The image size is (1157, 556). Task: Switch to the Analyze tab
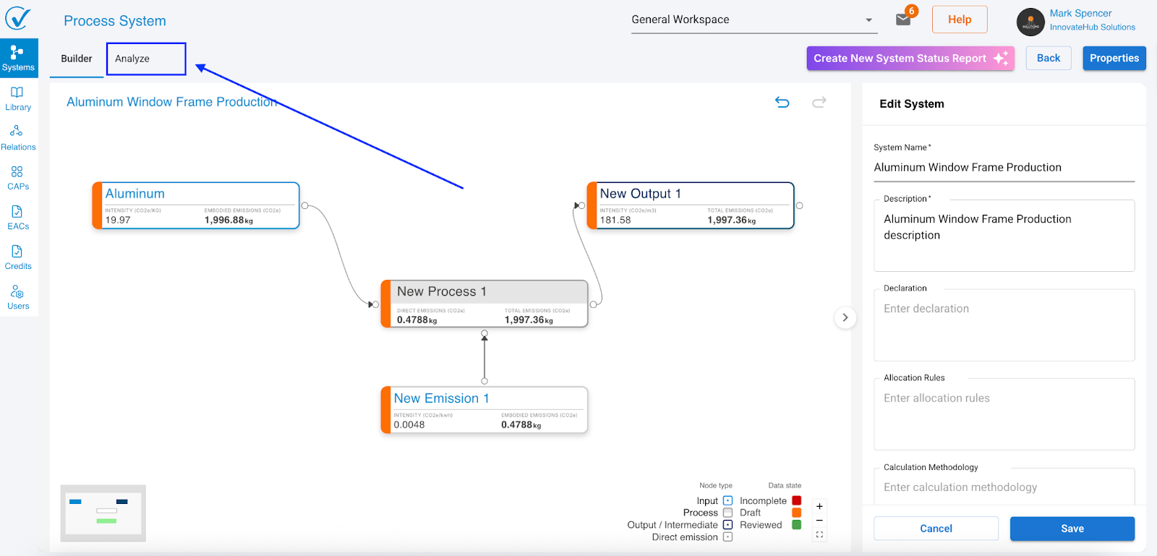point(145,59)
